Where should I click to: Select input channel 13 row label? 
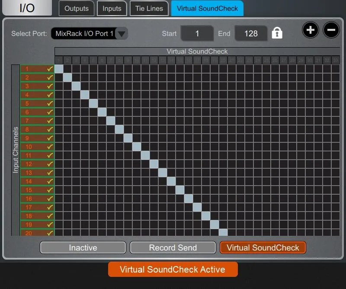(x=37, y=173)
